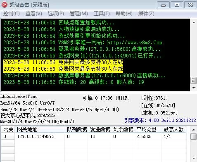
Task: Click the 网关 column header
Action: coord(8,129)
